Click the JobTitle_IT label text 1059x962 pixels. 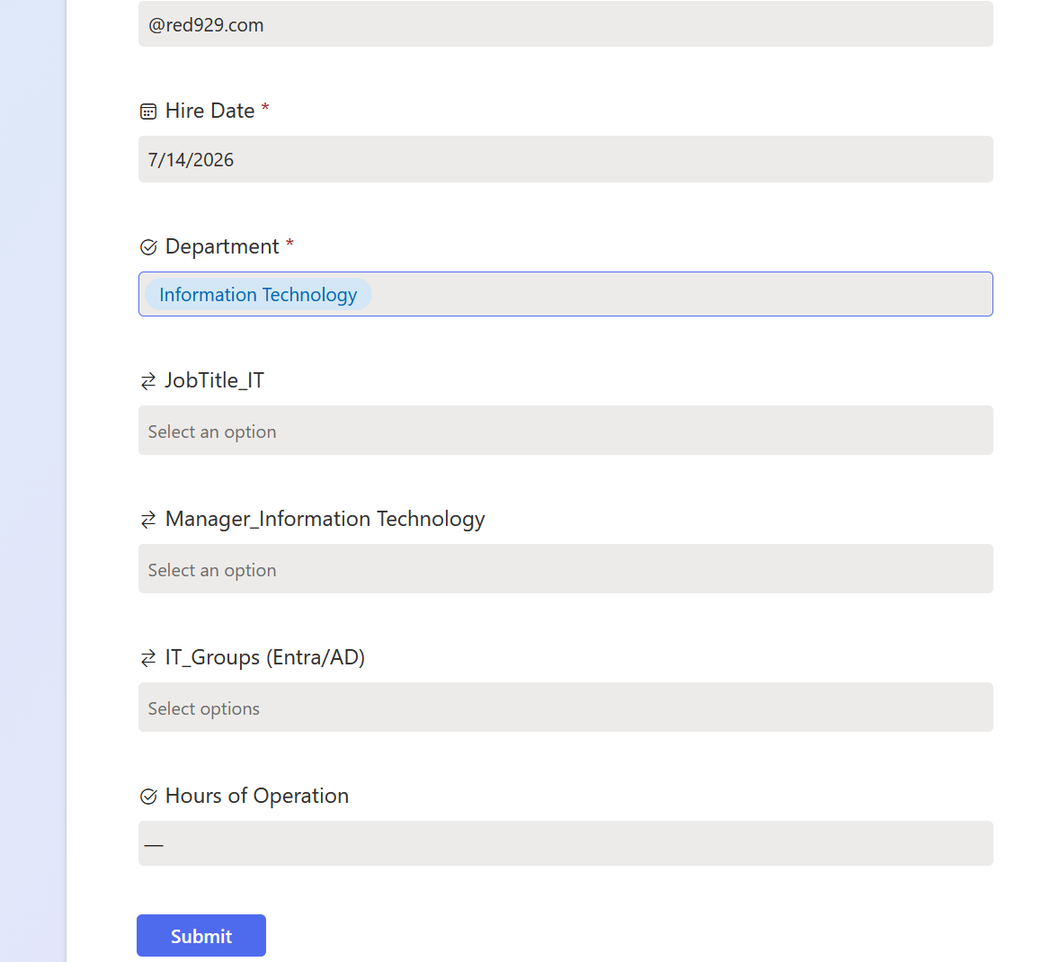[215, 380]
